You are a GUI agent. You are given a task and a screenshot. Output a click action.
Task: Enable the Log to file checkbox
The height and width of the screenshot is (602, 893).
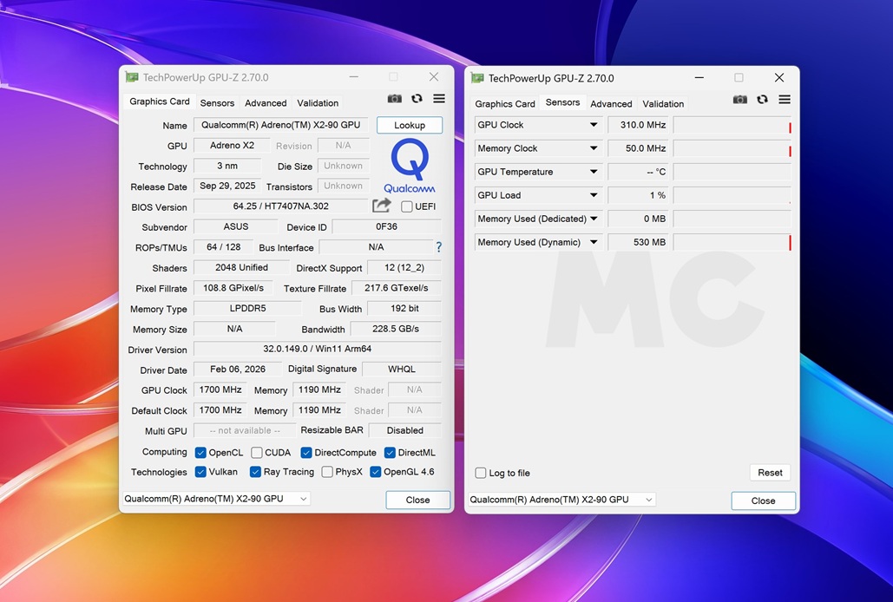click(x=481, y=473)
